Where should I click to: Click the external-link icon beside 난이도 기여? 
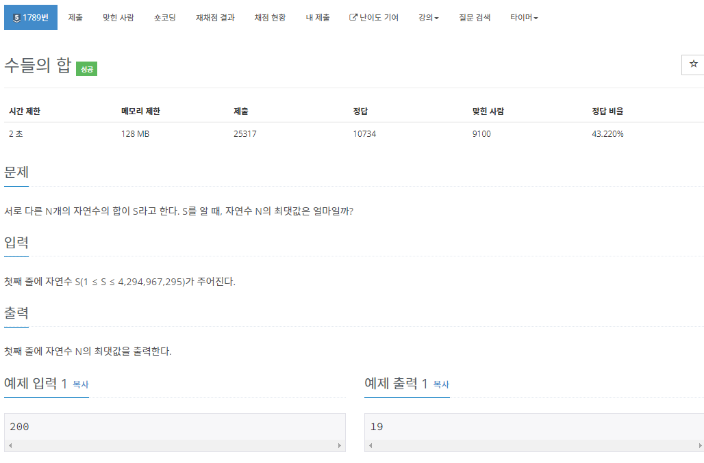click(x=353, y=18)
